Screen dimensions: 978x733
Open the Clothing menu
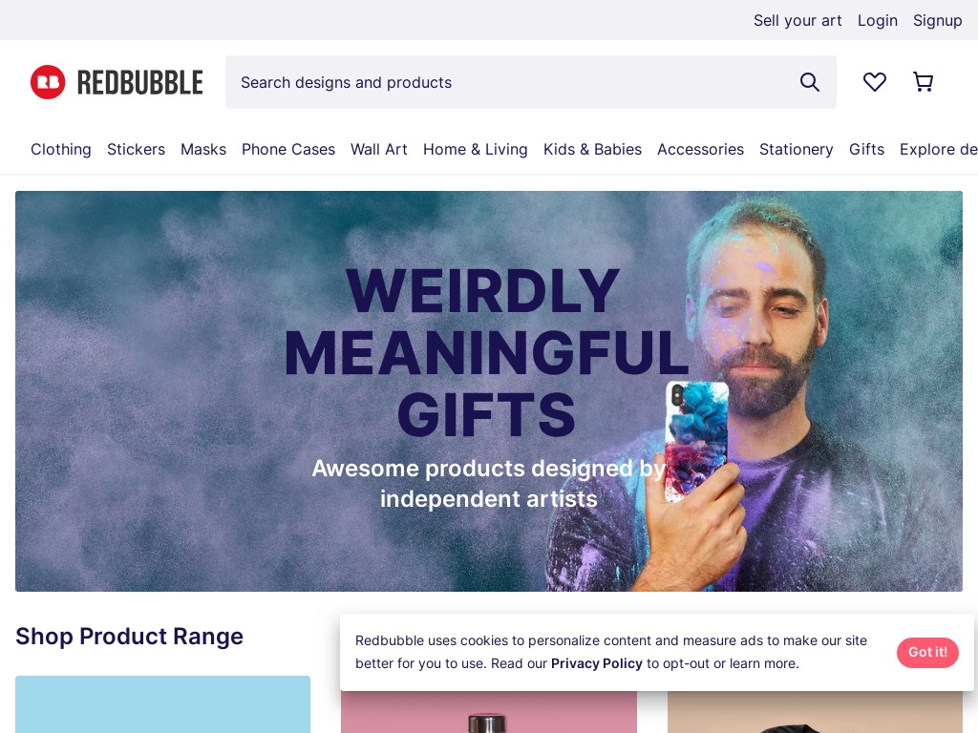(x=61, y=150)
